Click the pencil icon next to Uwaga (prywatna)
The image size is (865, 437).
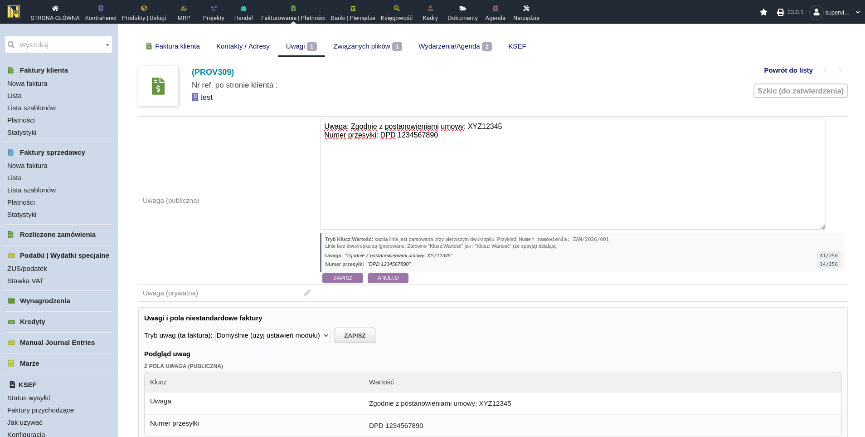click(307, 293)
